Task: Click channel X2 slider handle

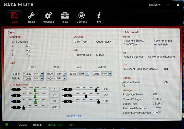Action: point(99,102)
